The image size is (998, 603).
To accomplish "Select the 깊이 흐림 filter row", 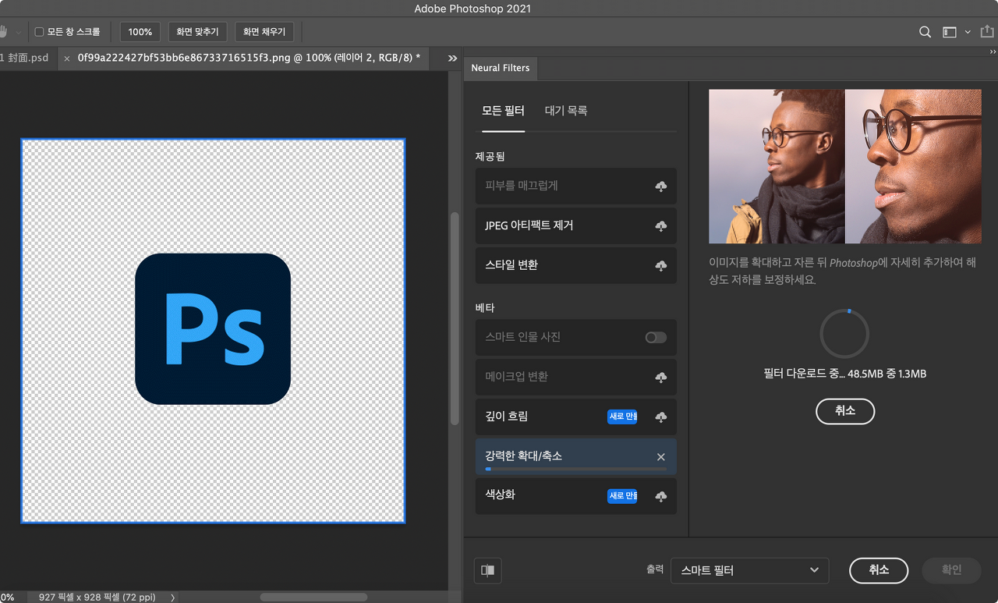I will pyautogui.click(x=576, y=417).
